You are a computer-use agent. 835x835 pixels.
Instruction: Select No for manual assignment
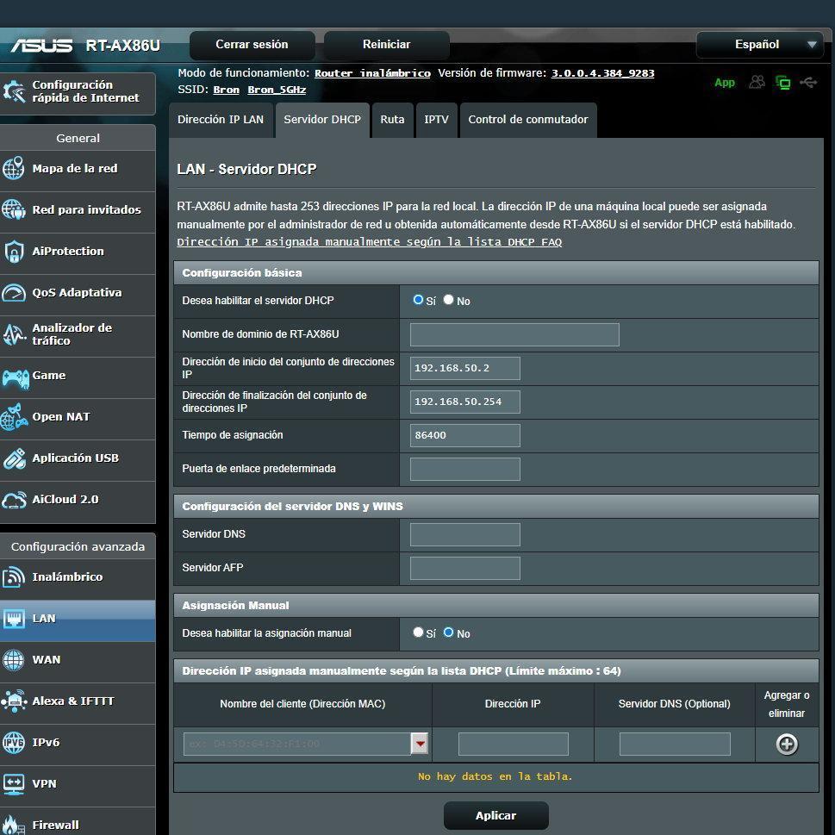point(448,632)
